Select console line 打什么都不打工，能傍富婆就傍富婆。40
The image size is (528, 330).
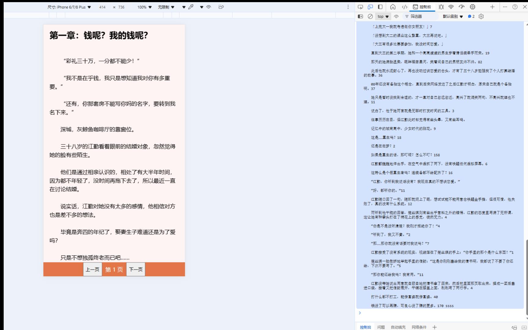[404, 297]
